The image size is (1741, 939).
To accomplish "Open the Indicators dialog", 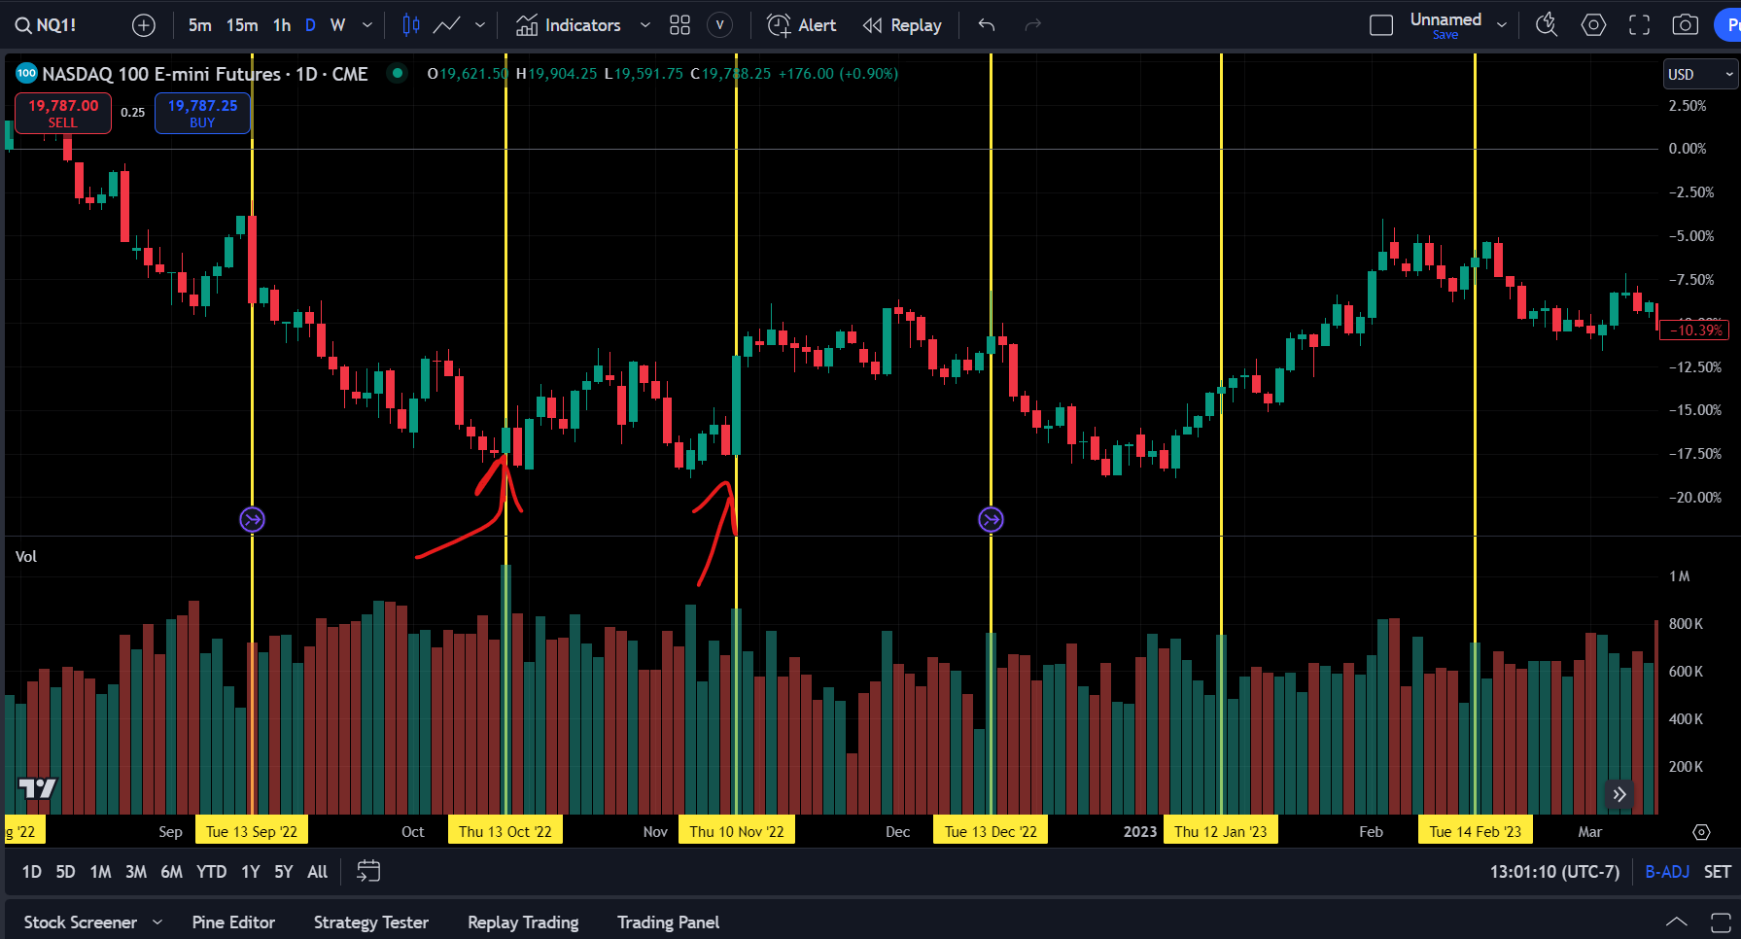I will click(x=568, y=25).
